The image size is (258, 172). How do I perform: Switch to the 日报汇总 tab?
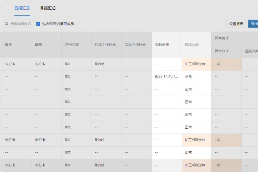point(22,8)
